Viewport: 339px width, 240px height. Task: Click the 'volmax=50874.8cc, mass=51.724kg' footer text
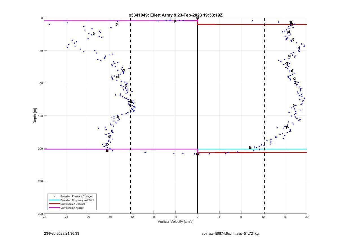(230, 234)
